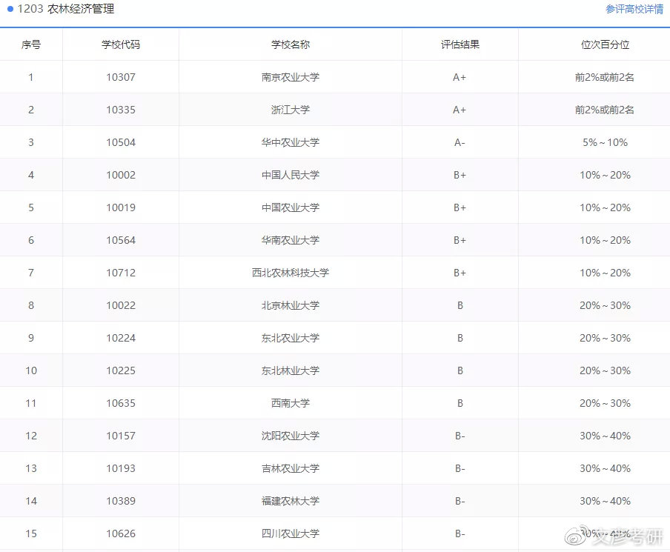Click school code 10635
The image size is (670, 552).
tap(121, 403)
